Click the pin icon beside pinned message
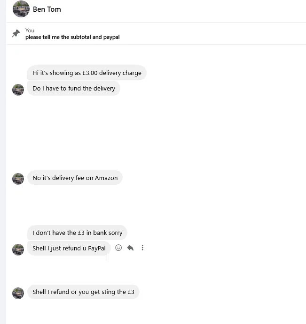The height and width of the screenshot is (324, 306). (x=16, y=34)
